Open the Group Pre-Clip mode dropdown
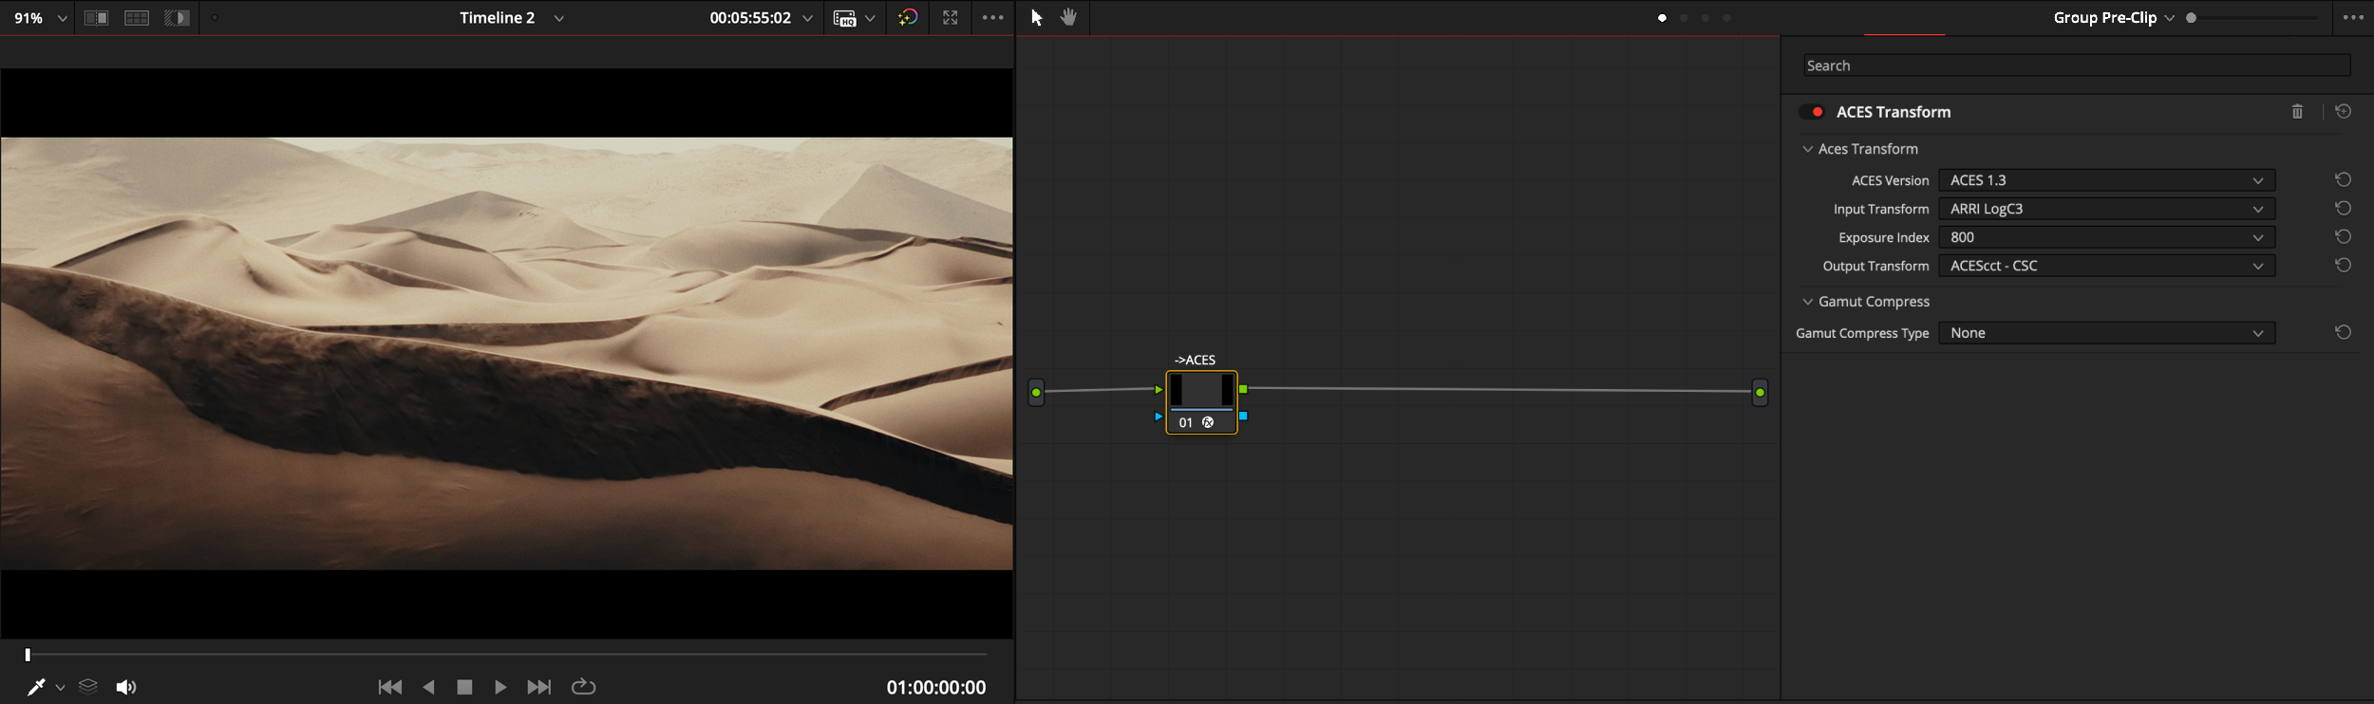The width and height of the screenshot is (2374, 704). point(2113,18)
